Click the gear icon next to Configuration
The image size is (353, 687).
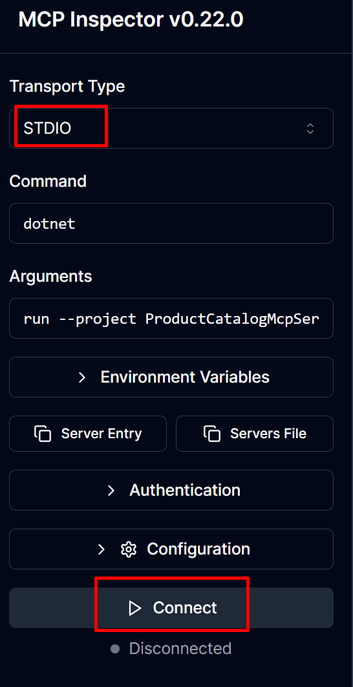click(129, 549)
